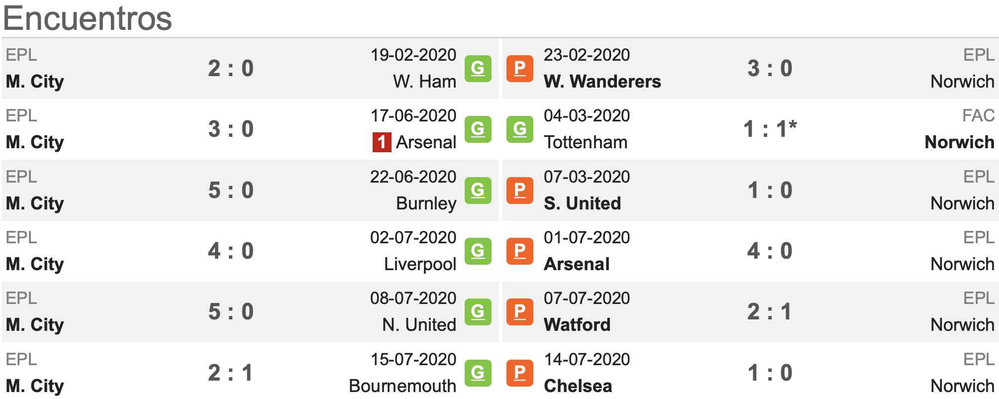
Task: Select the Liverpool team name
Action: [420, 264]
